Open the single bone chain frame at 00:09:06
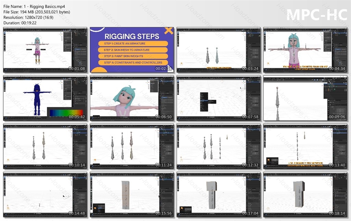 click(305, 98)
